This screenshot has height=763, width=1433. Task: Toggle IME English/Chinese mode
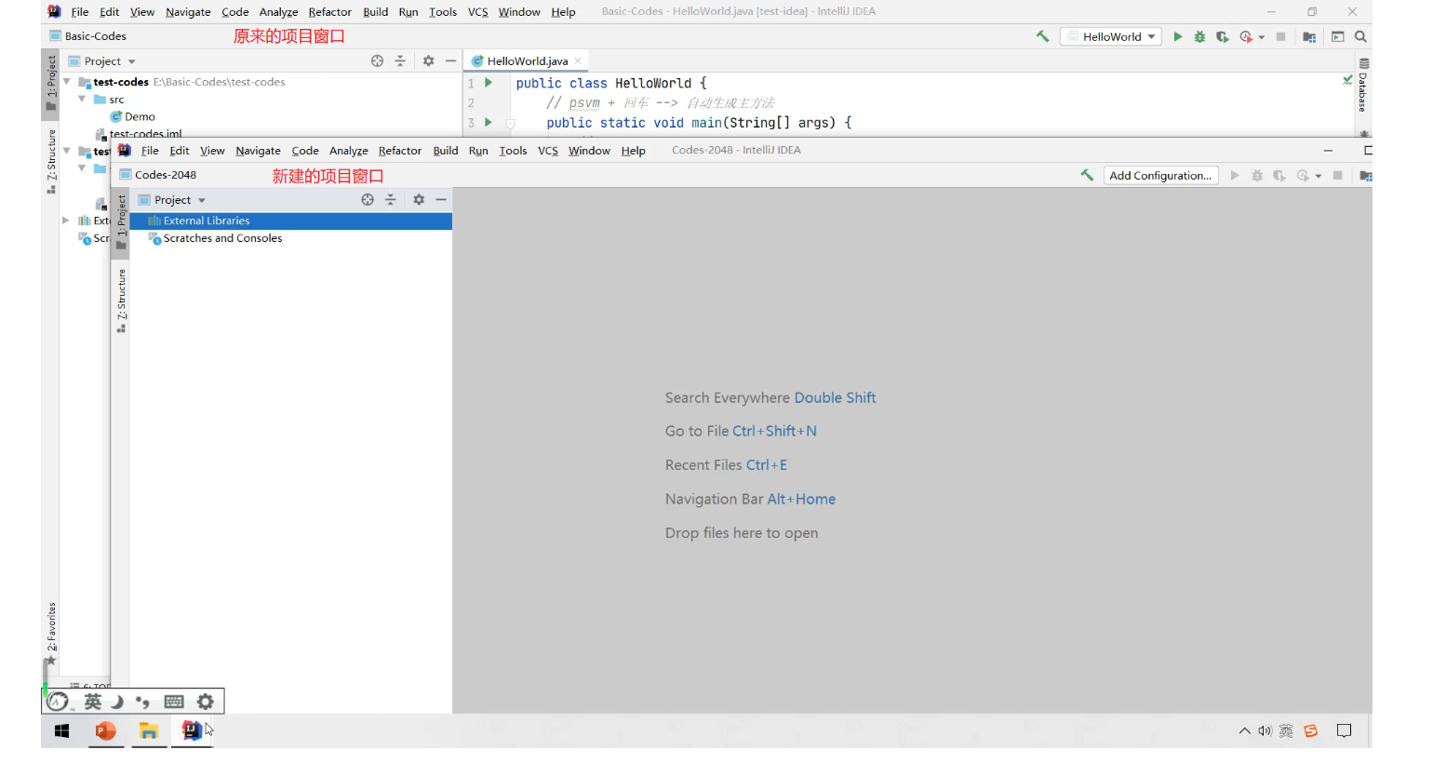[93, 702]
